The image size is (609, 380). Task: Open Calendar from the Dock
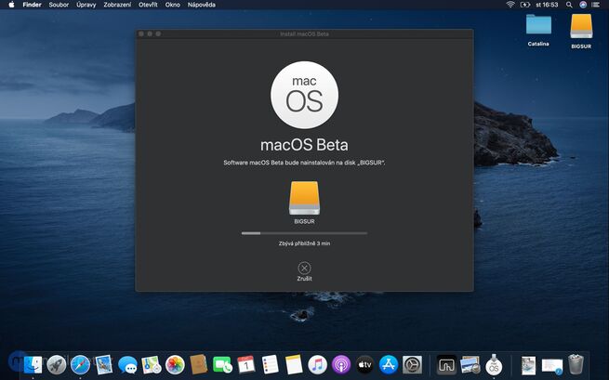point(246,365)
